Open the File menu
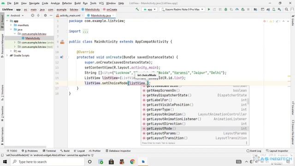The height and width of the screenshot is (166, 295). (x=9, y=3)
